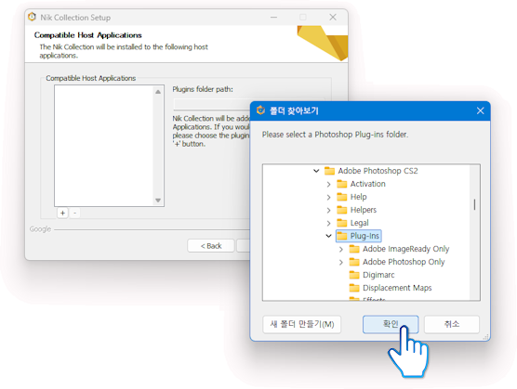Screen dimensions: 517x389
Task: Collapse the Plug-Ins folder
Action: click(328, 236)
